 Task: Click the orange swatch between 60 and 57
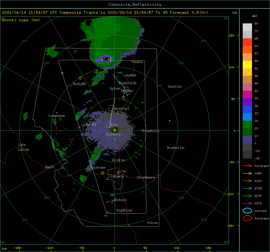[247, 49]
